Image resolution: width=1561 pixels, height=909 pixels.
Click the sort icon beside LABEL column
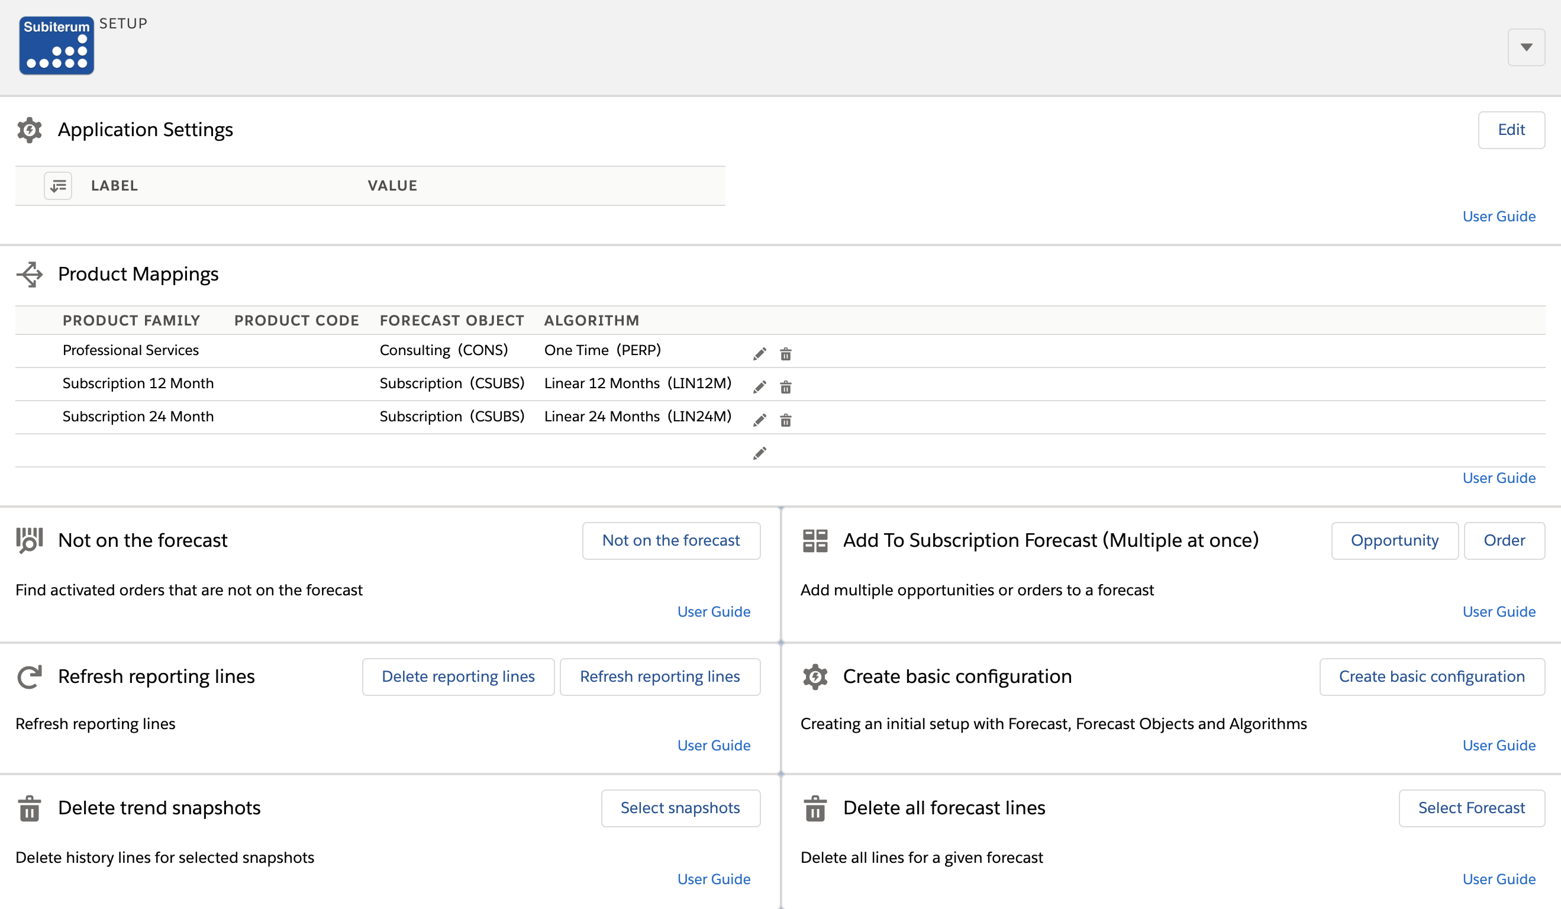[x=58, y=185]
